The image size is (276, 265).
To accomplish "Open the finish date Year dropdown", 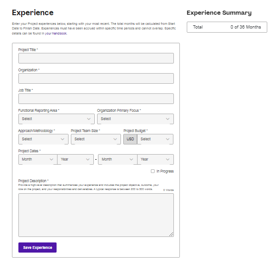I will 155,159.
